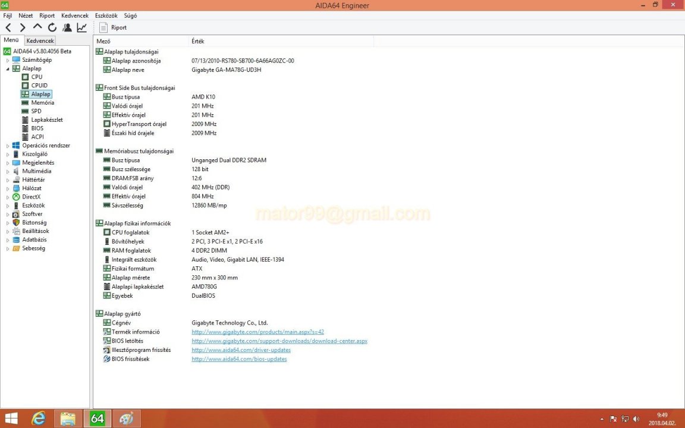Screen dimensions: 685x428
Task: Open the Memória item icon
Action: pos(26,103)
